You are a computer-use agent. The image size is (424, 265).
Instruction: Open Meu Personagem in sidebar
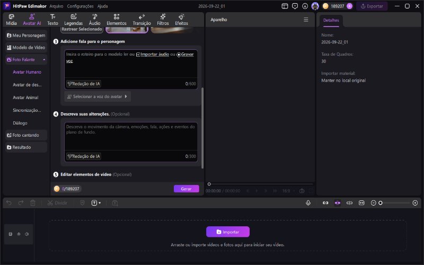(x=26, y=36)
